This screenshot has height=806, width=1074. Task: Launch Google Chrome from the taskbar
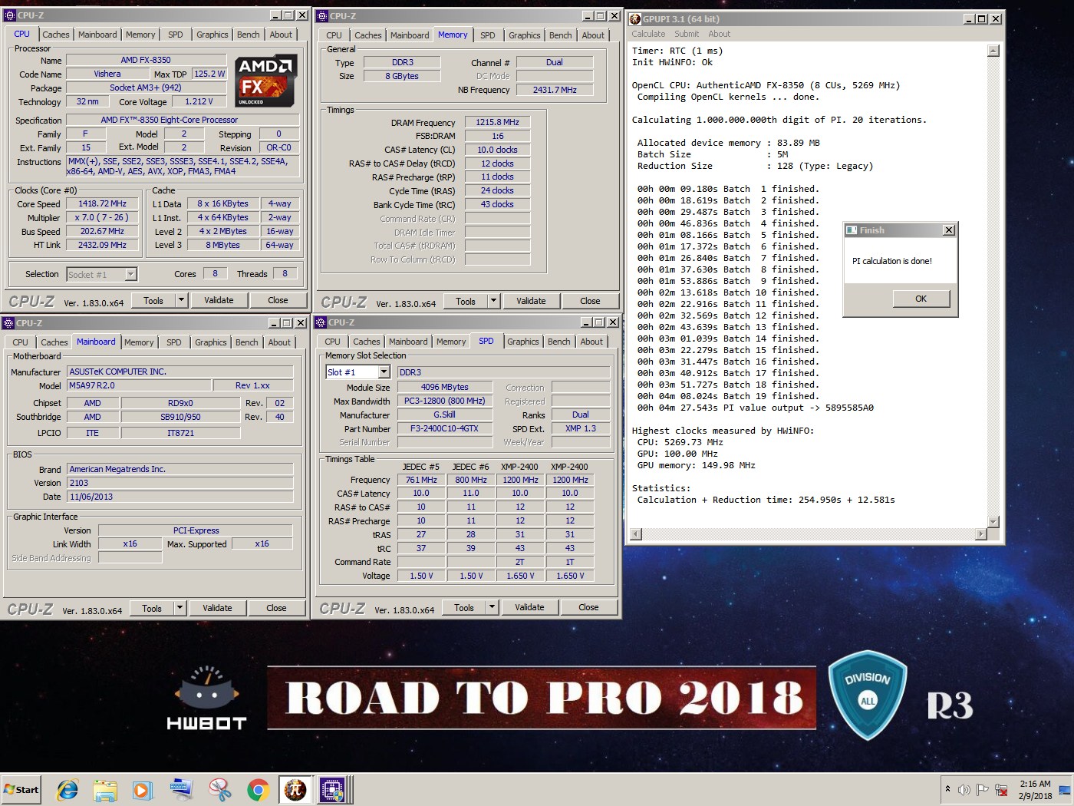click(x=258, y=789)
